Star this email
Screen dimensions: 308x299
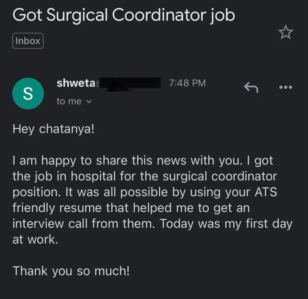pos(285,32)
